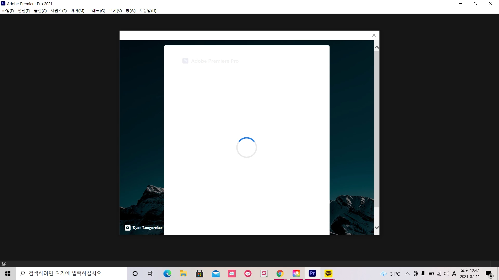Open the 시퀀스(S) menu
The height and width of the screenshot is (280, 499).
[58, 11]
